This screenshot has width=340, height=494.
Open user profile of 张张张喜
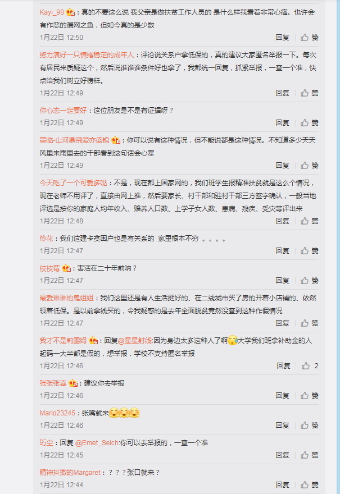pos(53,383)
